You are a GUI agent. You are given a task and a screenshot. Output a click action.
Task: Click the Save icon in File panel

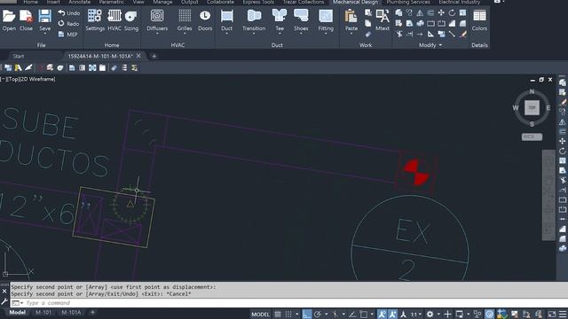click(x=45, y=16)
